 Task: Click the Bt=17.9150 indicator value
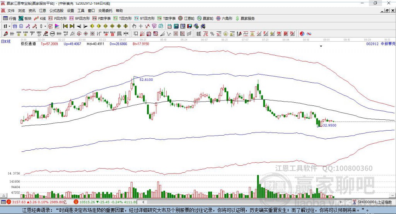pos(141,44)
